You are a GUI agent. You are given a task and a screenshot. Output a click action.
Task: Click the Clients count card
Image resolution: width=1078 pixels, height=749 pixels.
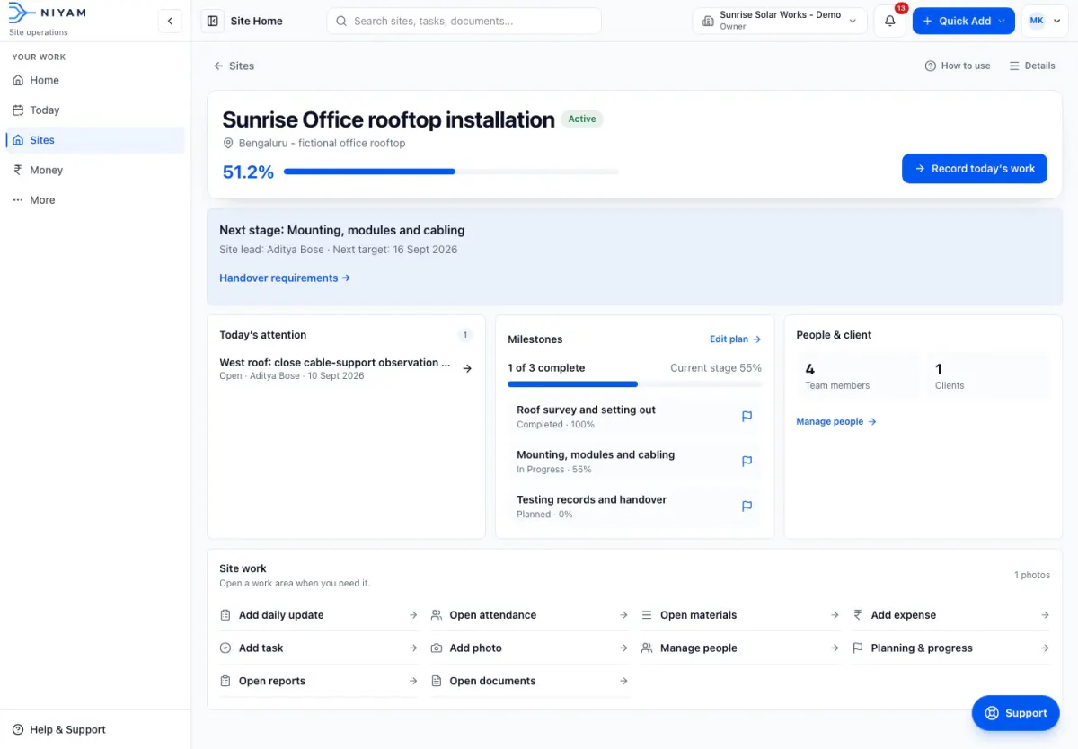988,375
